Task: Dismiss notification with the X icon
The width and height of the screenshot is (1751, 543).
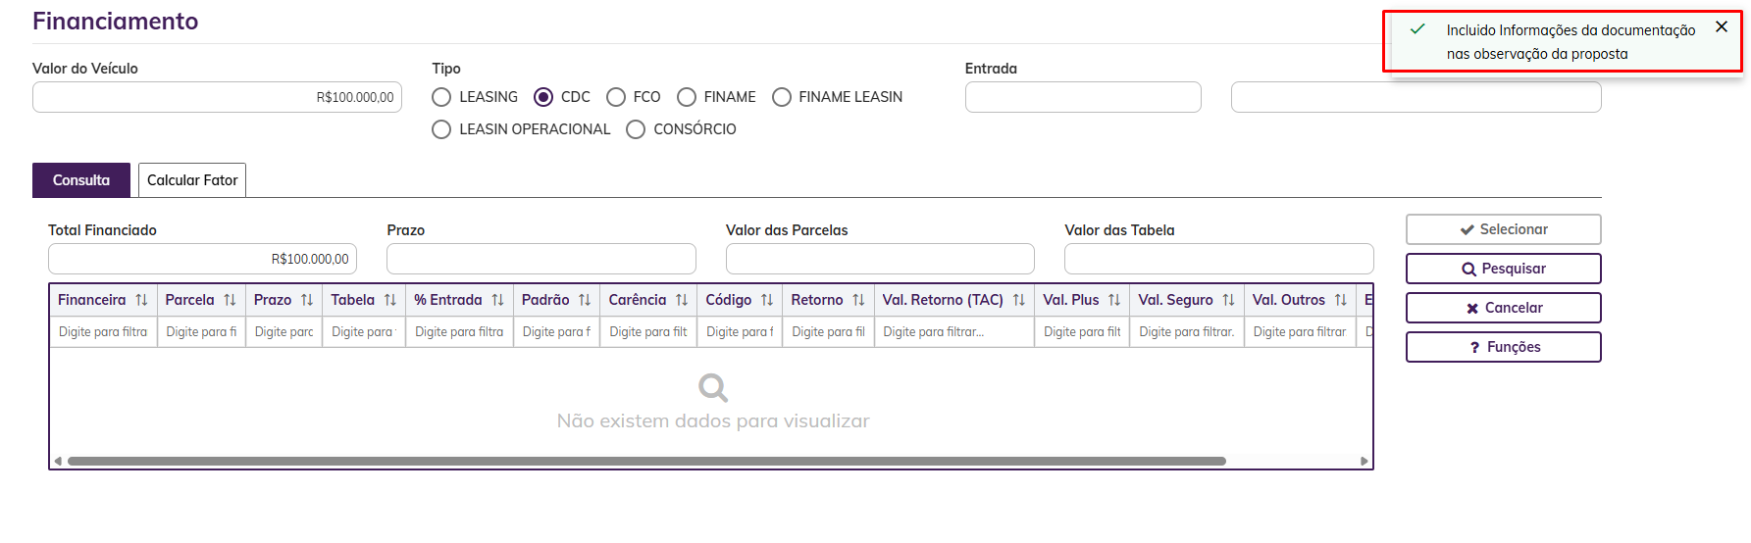Action: (1722, 27)
